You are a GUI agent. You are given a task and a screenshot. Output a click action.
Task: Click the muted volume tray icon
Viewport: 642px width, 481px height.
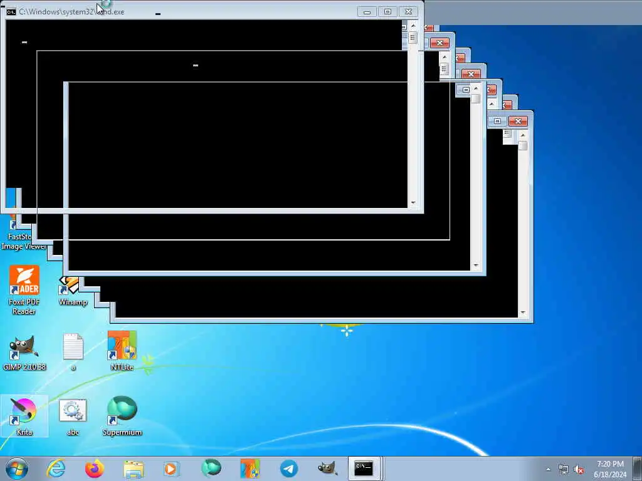[x=579, y=470]
